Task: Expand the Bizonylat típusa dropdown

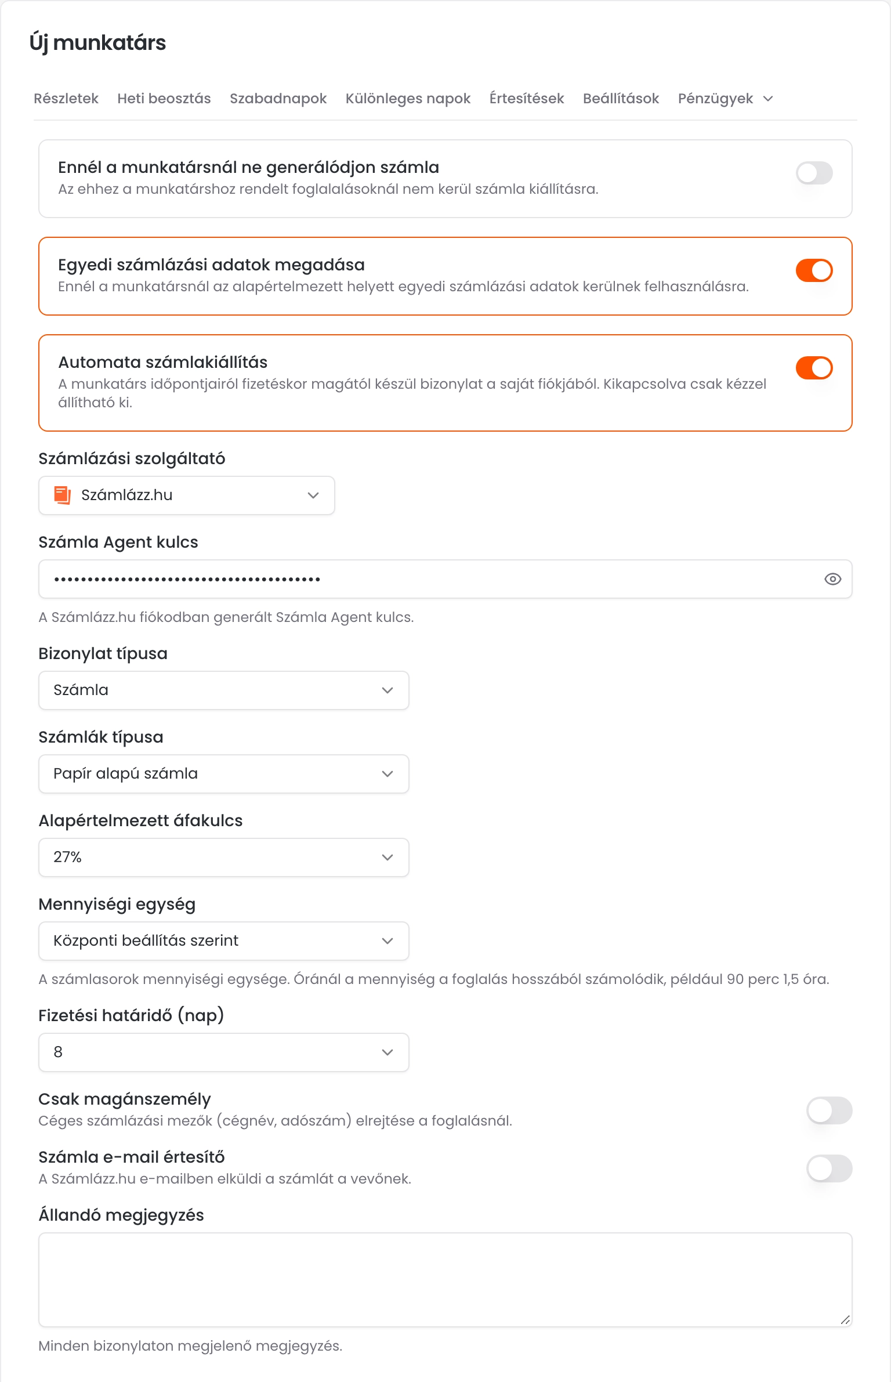Action: [224, 690]
